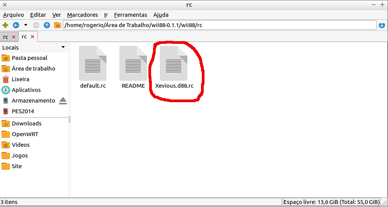Click the home folder toolbar icon
Image resolution: width=388 pixels, height=207 pixels.
(57, 25)
